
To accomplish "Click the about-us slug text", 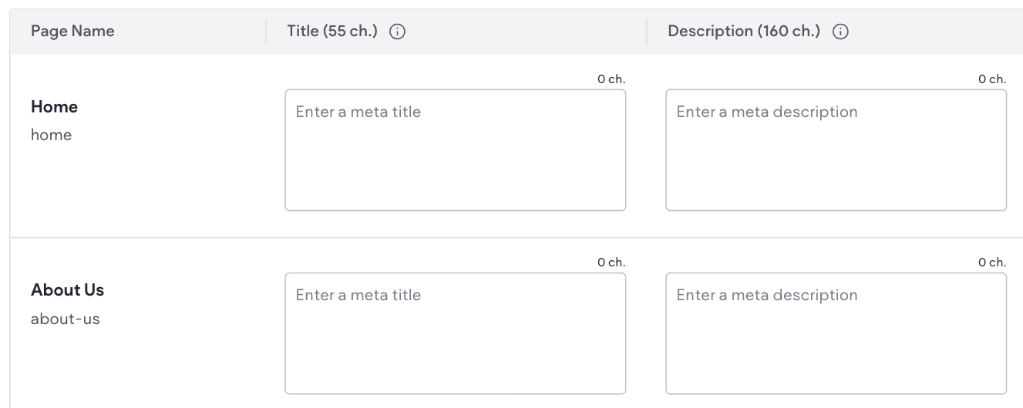I will click(65, 318).
